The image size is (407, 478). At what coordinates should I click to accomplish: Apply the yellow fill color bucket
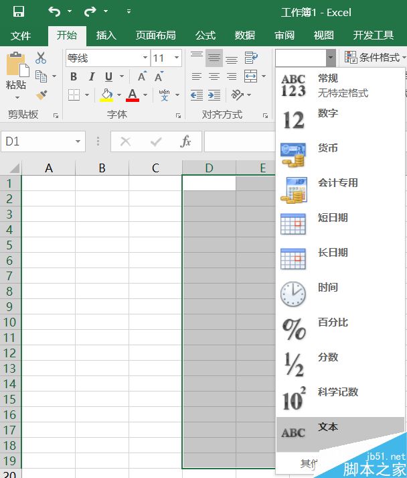106,95
